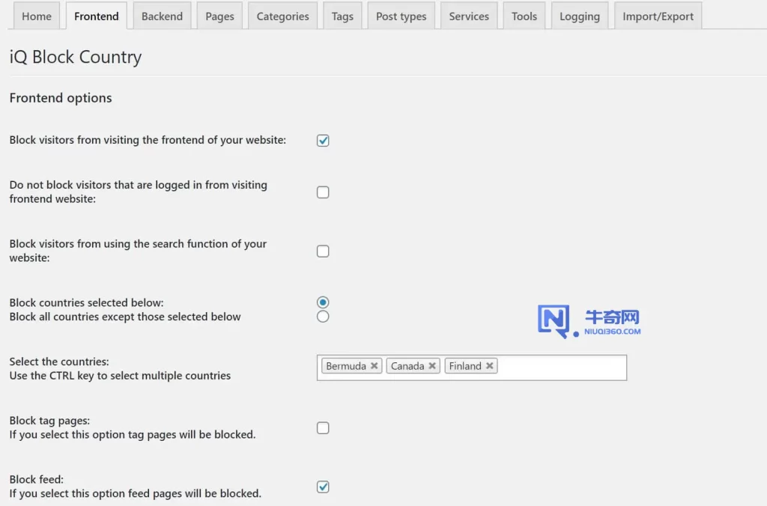This screenshot has width=767, height=506.
Task: Select block all countries except those below
Action: click(x=323, y=316)
